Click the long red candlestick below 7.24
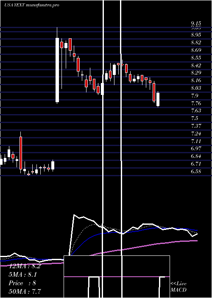The image size is (212, 298). point(21,153)
